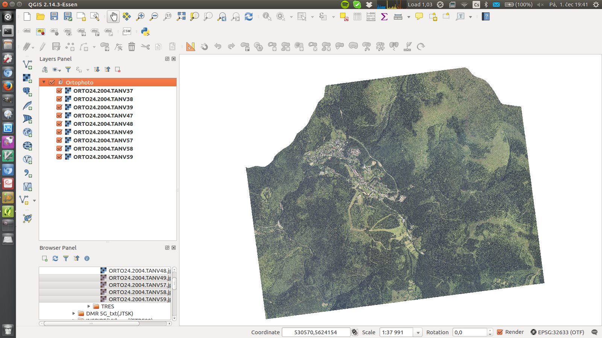This screenshot has height=338, width=602.
Task: Select layer ORTO24.2004.TANV58 in Layers Panel
Action: (103, 149)
